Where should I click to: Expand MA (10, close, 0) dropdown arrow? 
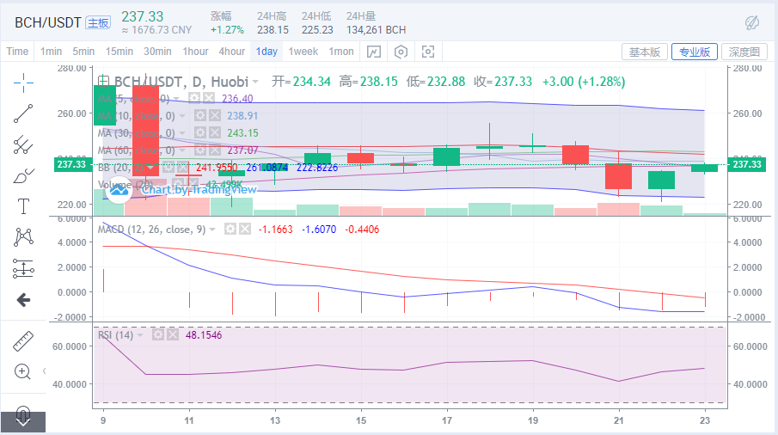[x=182, y=116]
